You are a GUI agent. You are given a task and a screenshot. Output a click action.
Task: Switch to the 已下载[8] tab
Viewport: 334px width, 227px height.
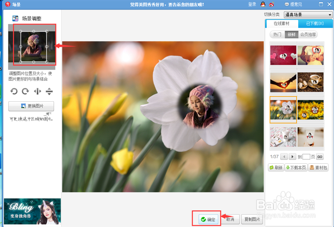click(x=315, y=24)
